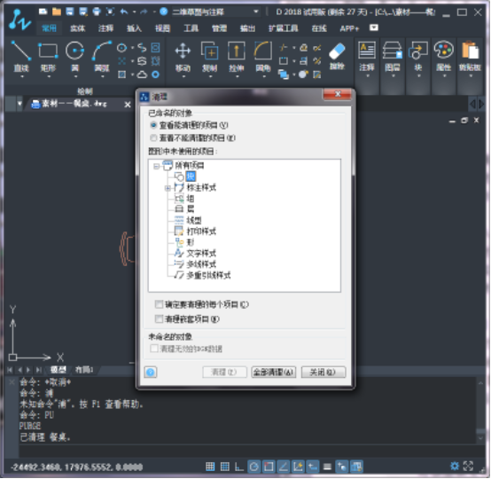The height and width of the screenshot is (479, 491).
Task: Open the Properties (属性) palette panel
Action: click(x=444, y=58)
